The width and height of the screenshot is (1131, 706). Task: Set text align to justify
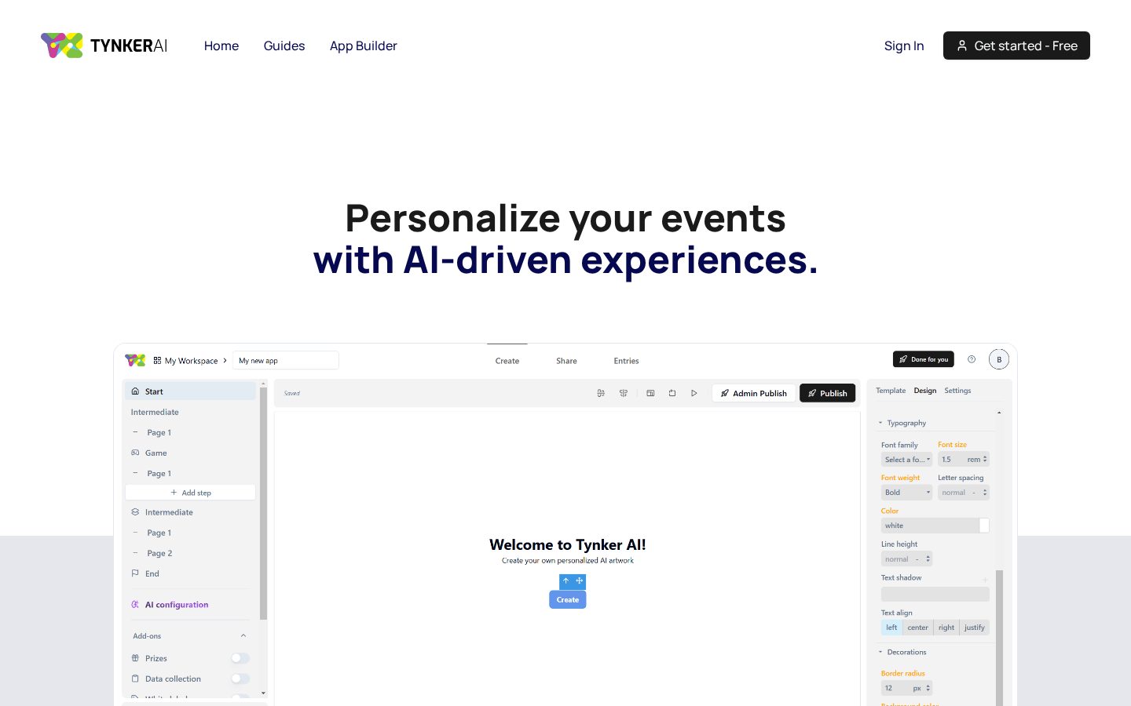click(x=975, y=628)
